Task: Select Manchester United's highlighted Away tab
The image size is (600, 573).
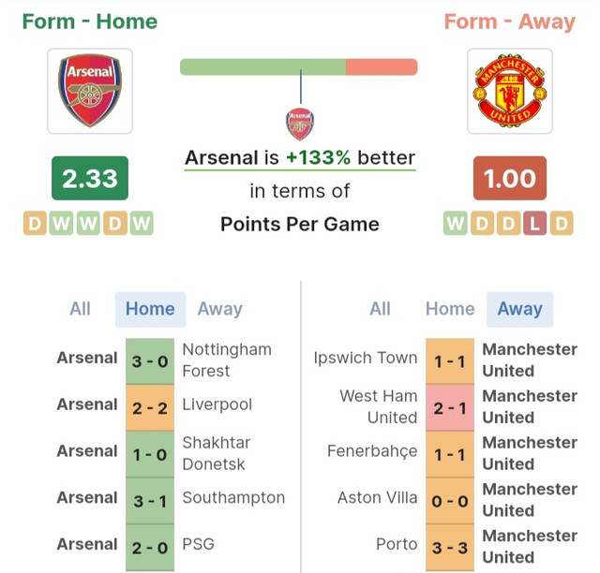Action: (x=519, y=309)
